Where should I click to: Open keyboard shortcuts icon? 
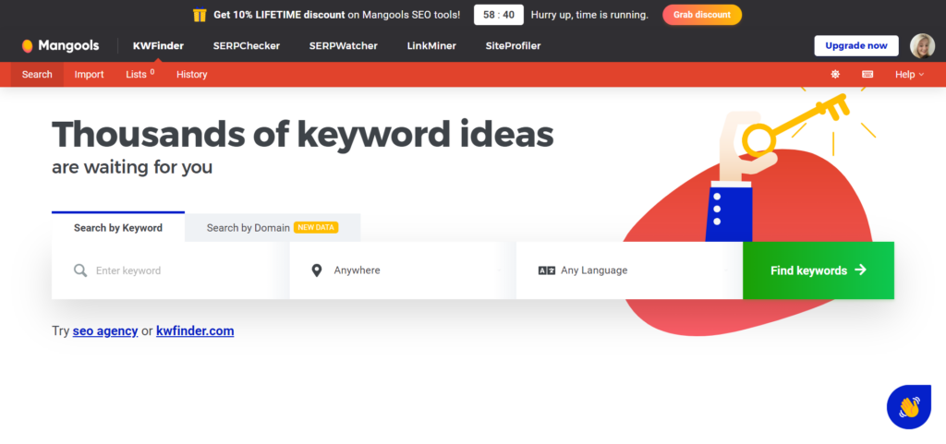pyautogui.click(x=867, y=74)
